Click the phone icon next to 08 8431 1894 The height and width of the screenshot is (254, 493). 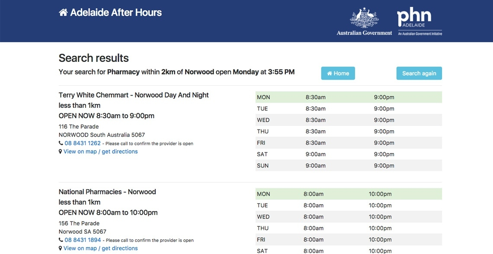pyautogui.click(x=60, y=240)
